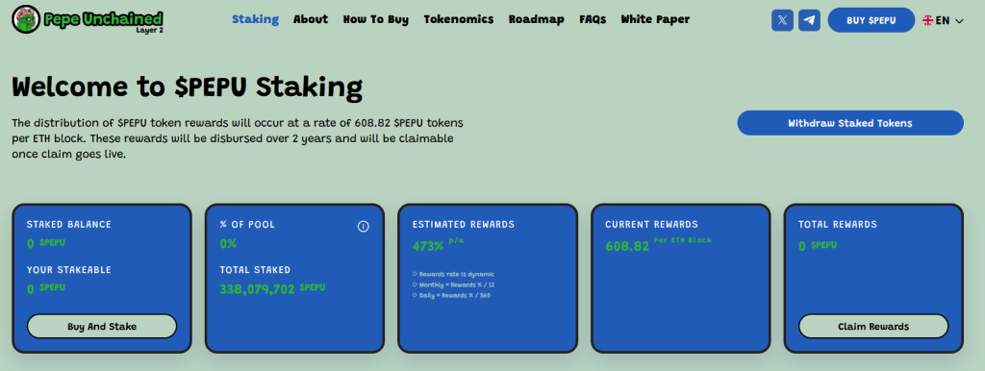The image size is (985, 371).
Task: Click the YOUR STAKEABLE label
Action: (x=68, y=270)
